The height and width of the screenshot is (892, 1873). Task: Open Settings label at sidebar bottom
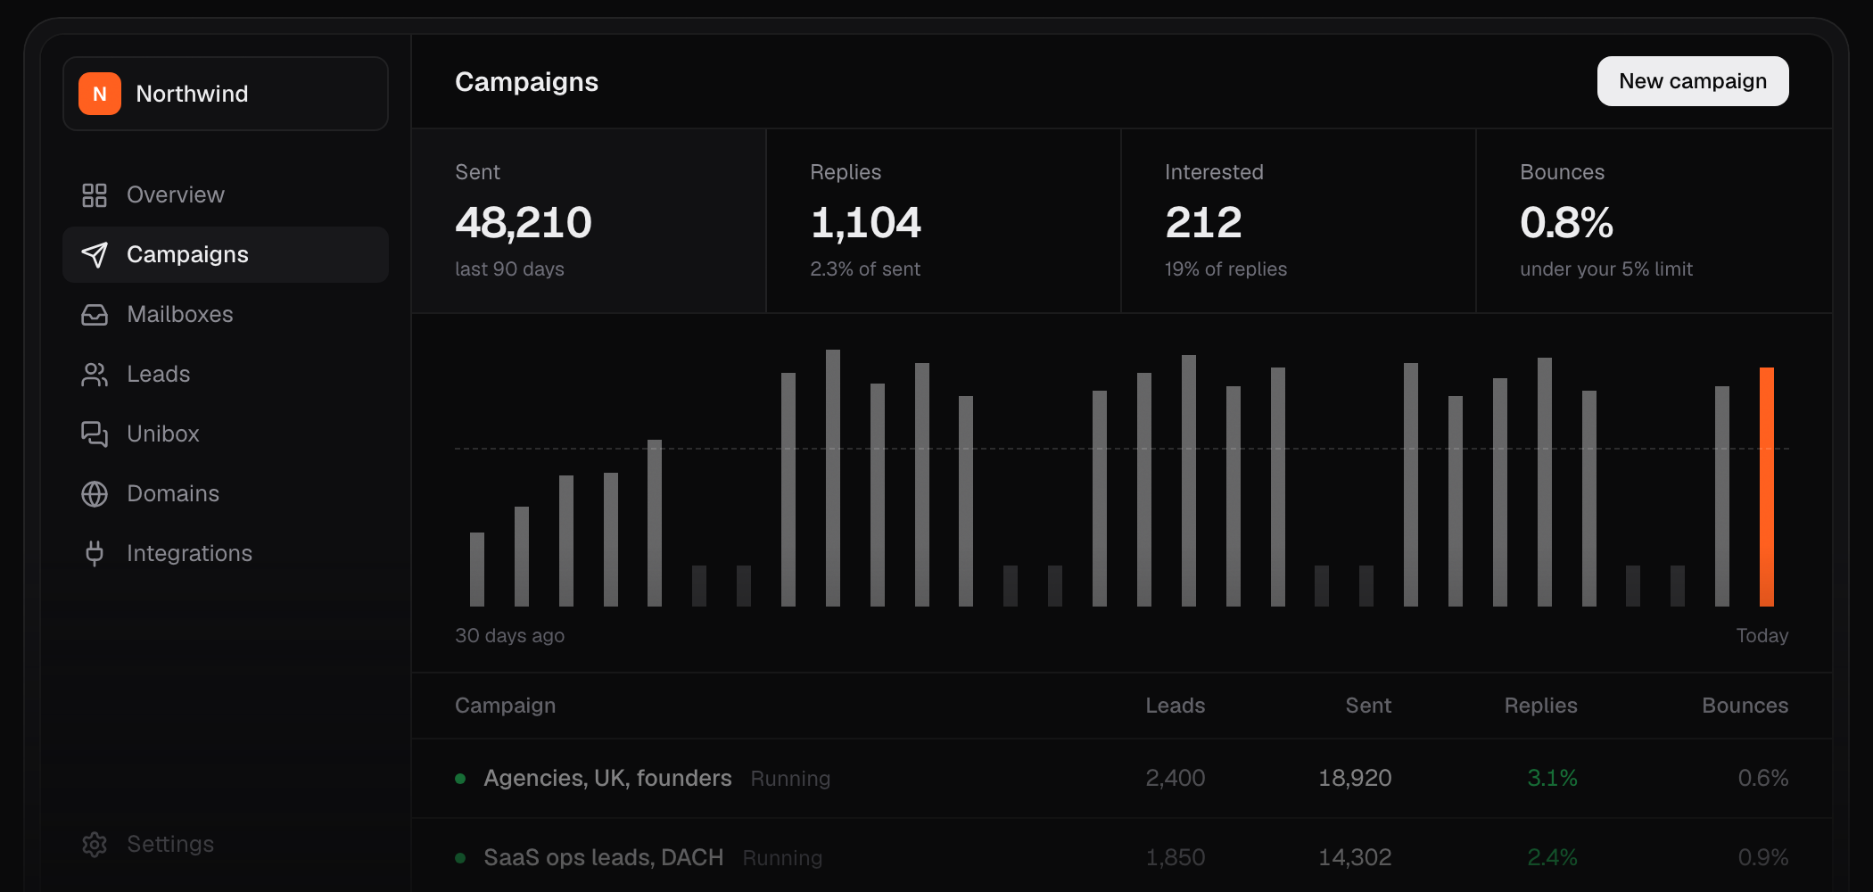click(170, 844)
